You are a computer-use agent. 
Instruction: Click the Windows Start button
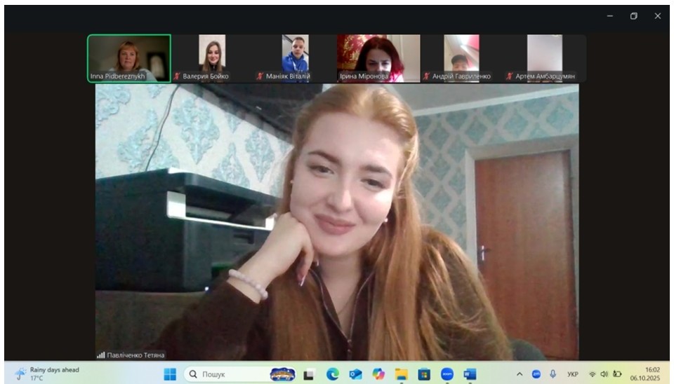(x=170, y=374)
